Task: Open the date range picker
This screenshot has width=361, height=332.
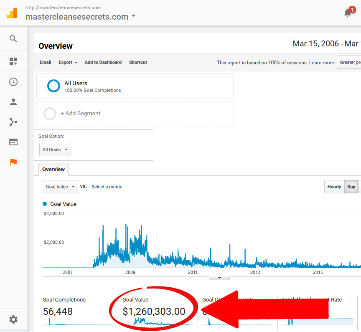Action: point(326,43)
